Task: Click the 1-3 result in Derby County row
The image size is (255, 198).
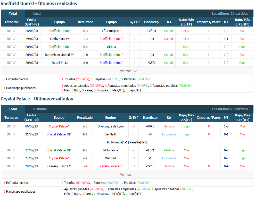Action: pos(86,39)
